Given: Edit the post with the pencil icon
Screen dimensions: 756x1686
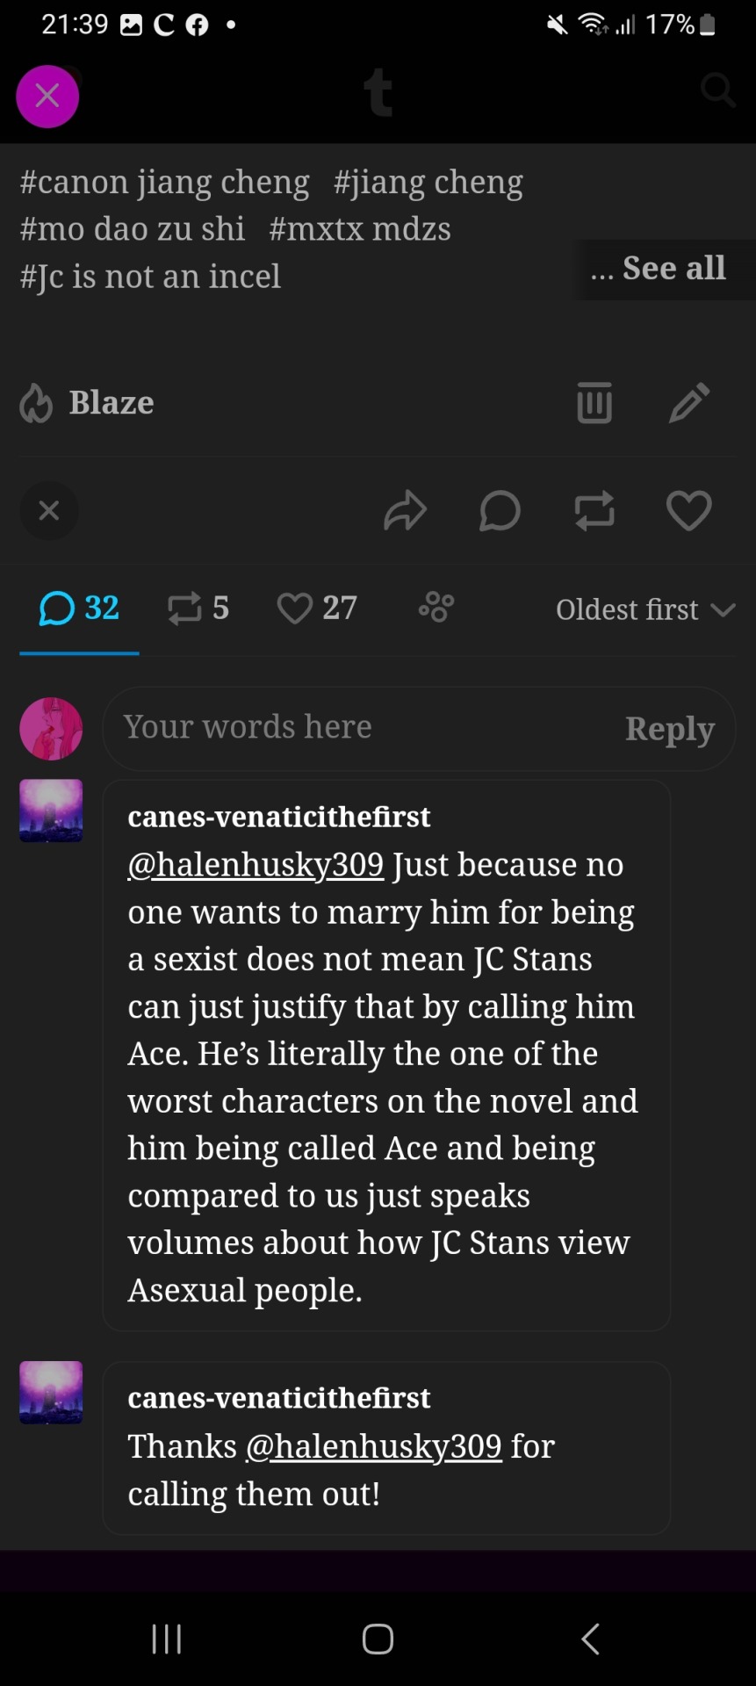Looking at the screenshot, I should click(x=689, y=403).
